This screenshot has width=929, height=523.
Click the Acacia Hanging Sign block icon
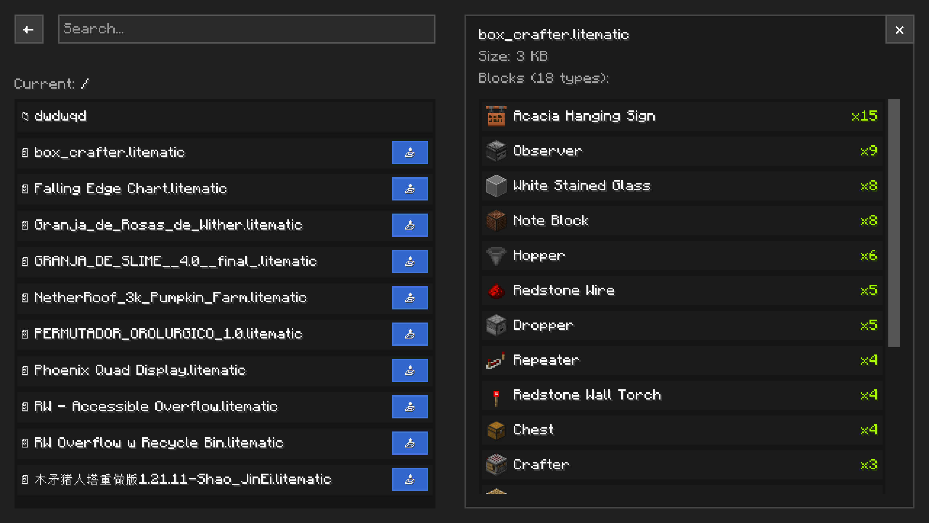(x=496, y=116)
